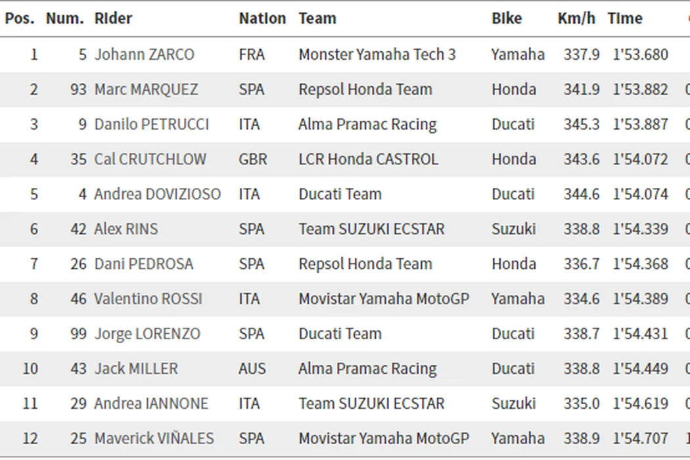Select rider Marc MARQUEZ
This screenshot has height=460, width=690.
pos(145,89)
